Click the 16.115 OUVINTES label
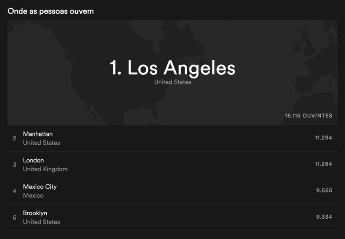This screenshot has width=345, height=239. [x=308, y=116]
